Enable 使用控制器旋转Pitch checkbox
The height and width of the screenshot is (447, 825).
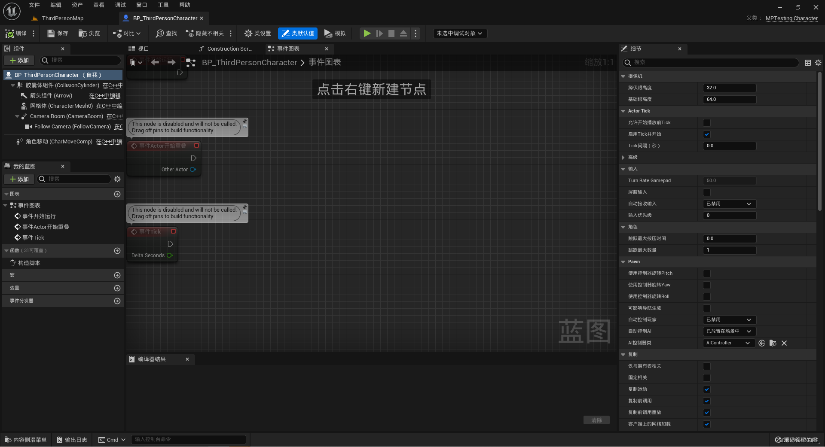[707, 274]
